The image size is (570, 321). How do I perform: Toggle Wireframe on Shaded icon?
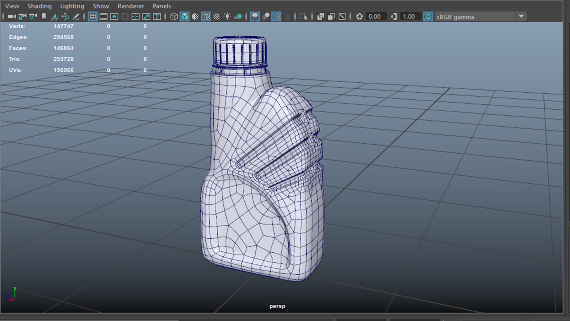coord(206,17)
